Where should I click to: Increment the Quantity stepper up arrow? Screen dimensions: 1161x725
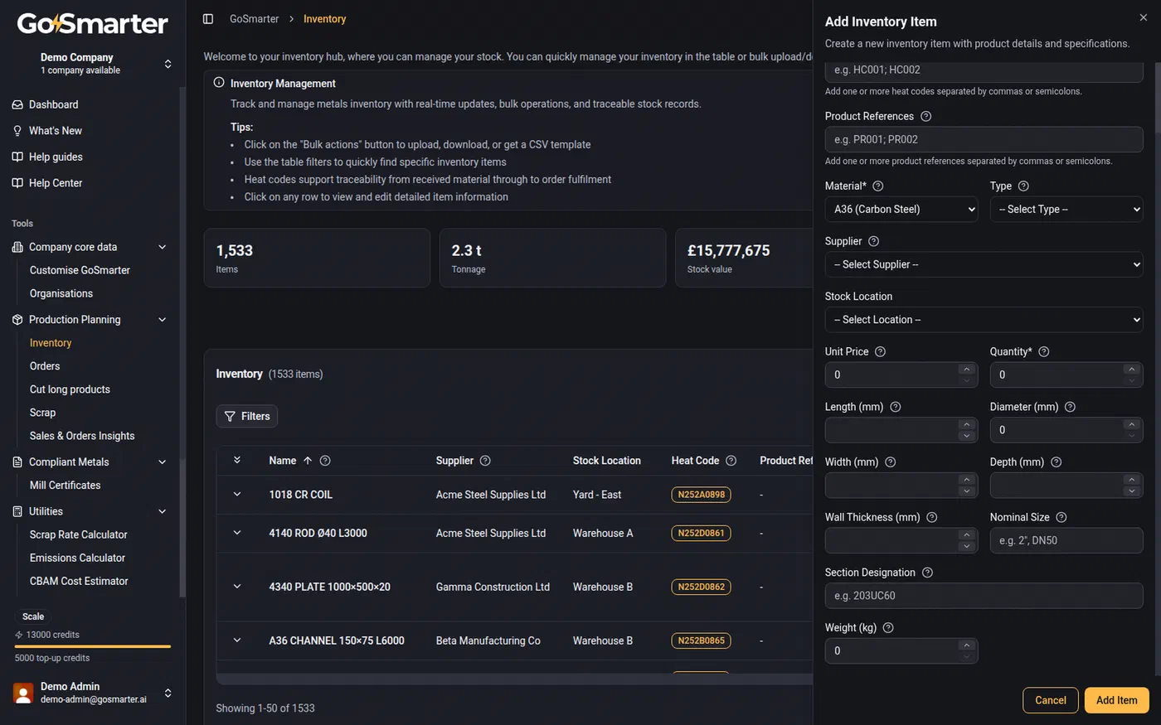pos(1131,370)
